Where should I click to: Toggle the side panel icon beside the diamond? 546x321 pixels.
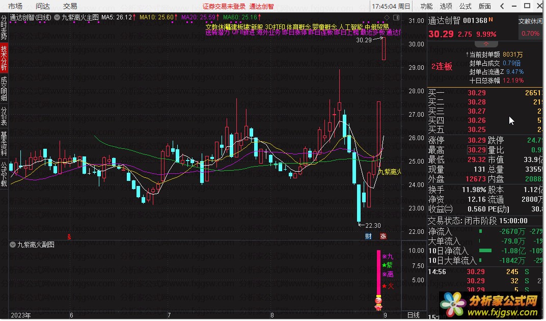pyautogui.click(x=396, y=17)
